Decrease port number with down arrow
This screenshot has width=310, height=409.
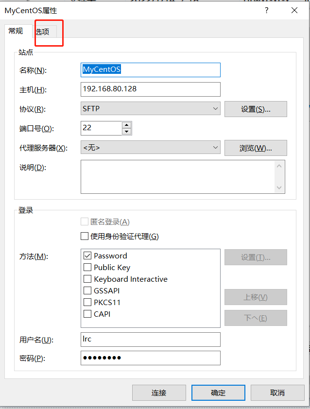pyautogui.click(x=127, y=132)
